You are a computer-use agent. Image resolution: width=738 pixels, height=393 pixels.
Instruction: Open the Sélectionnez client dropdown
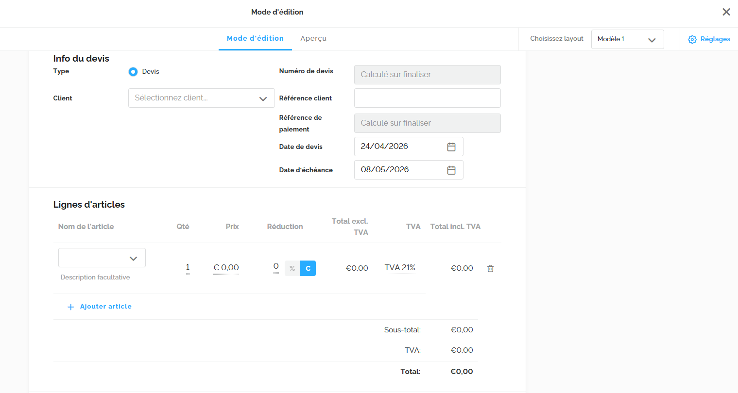202,98
